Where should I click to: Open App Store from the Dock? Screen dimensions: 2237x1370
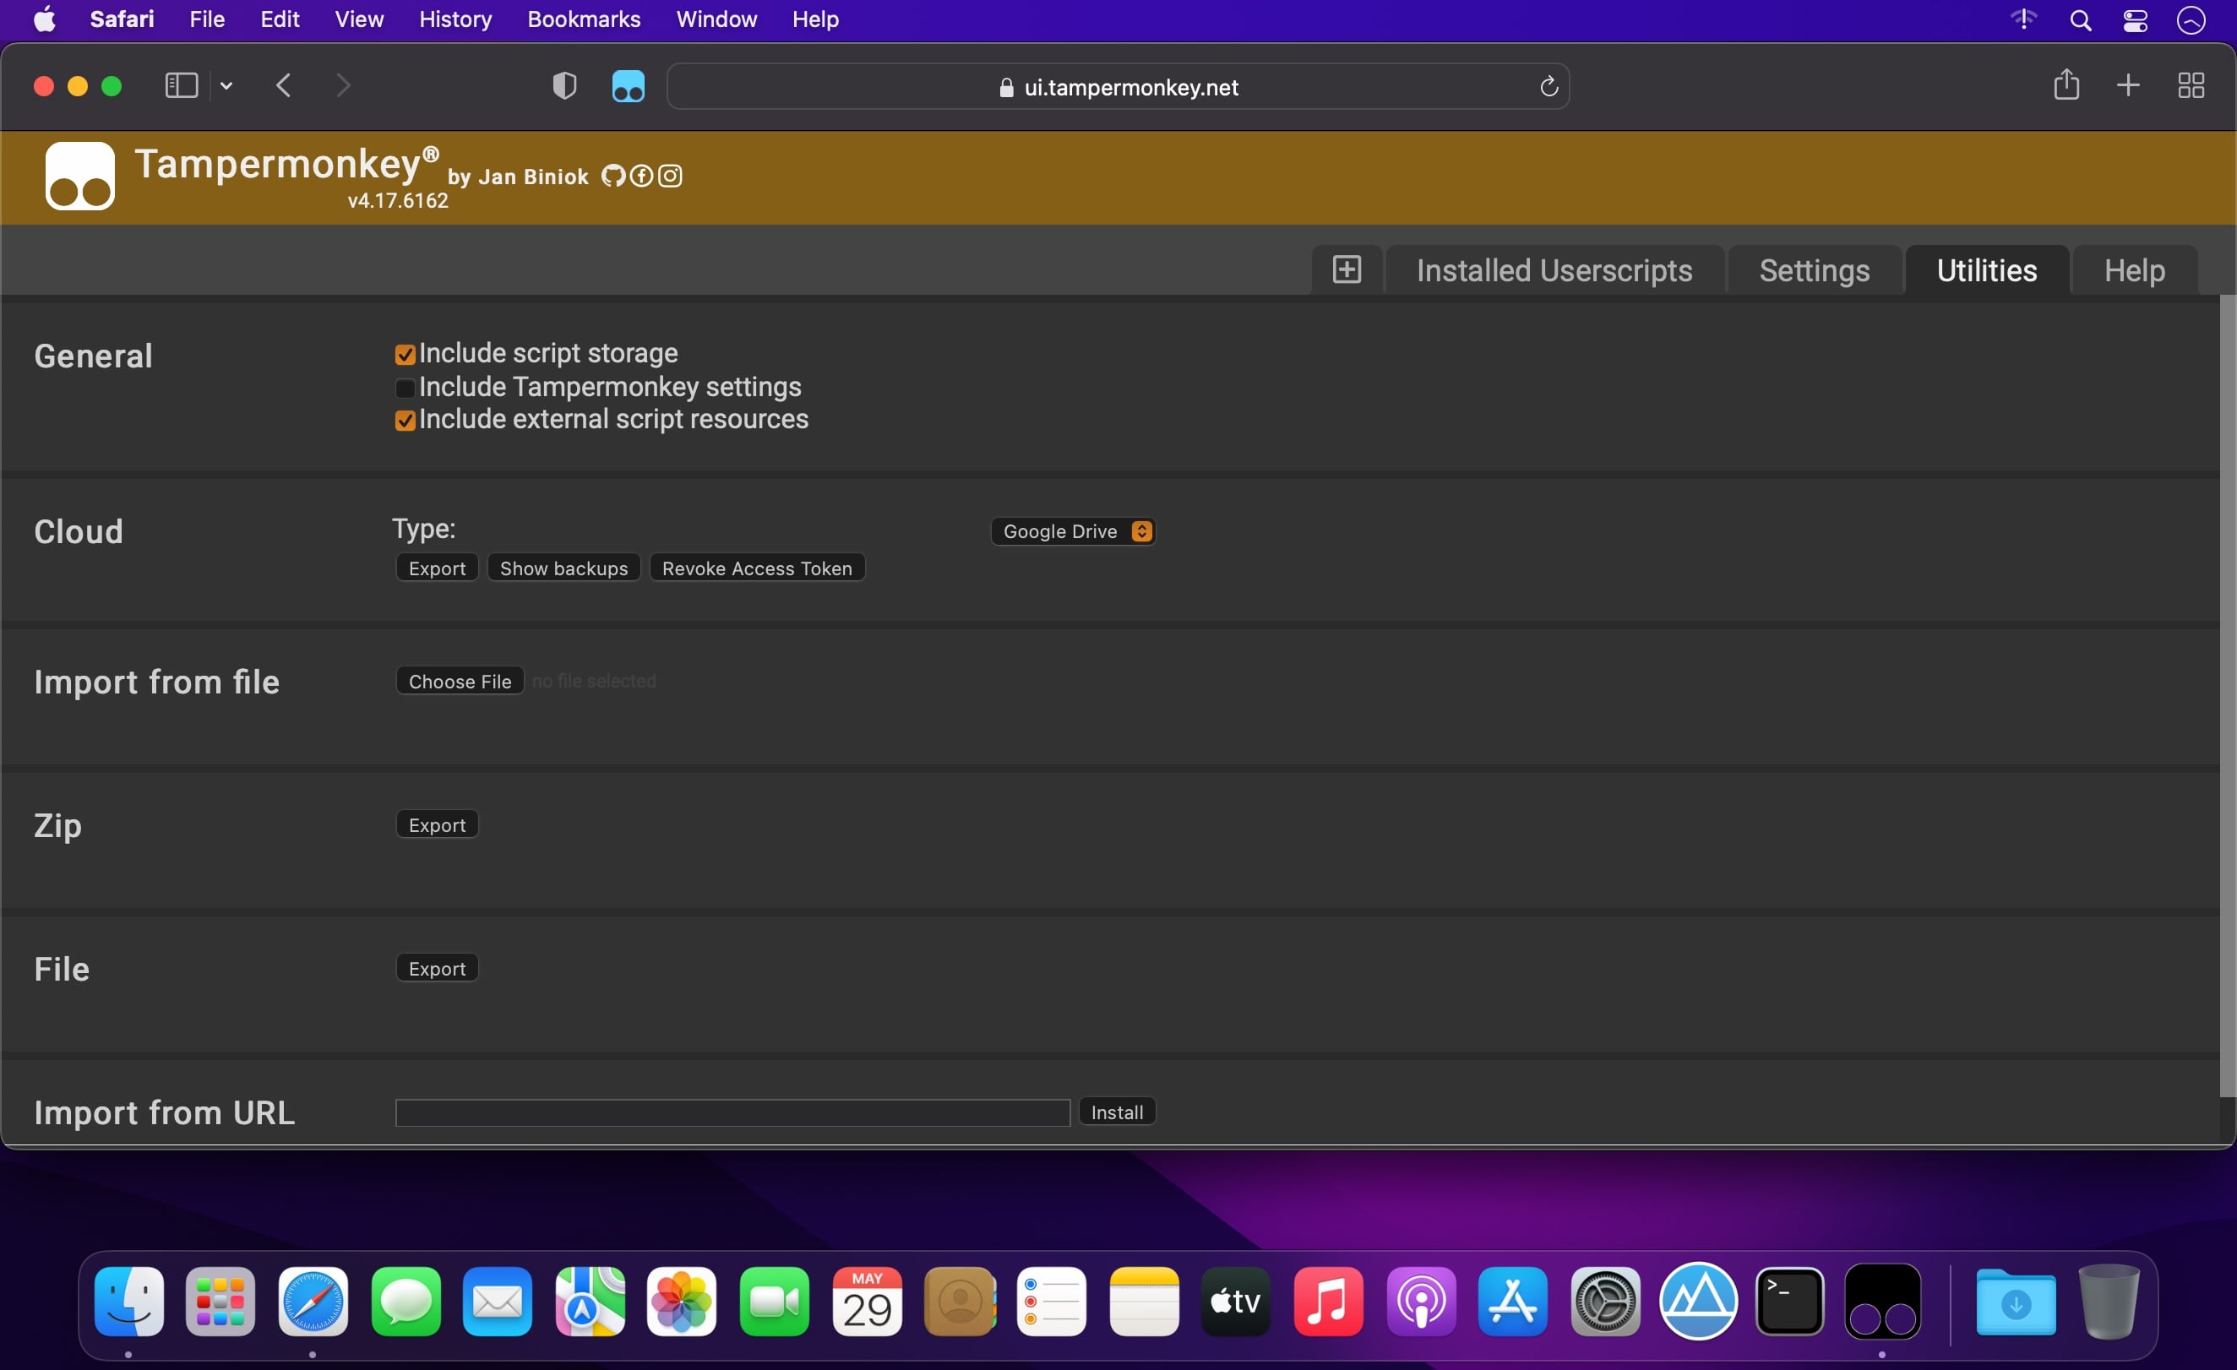click(1512, 1301)
